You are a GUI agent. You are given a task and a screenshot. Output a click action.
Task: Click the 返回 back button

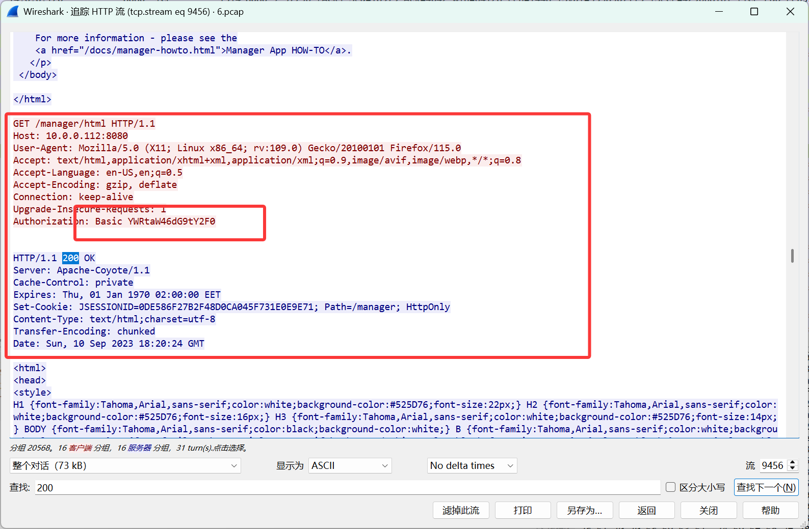(646, 510)
